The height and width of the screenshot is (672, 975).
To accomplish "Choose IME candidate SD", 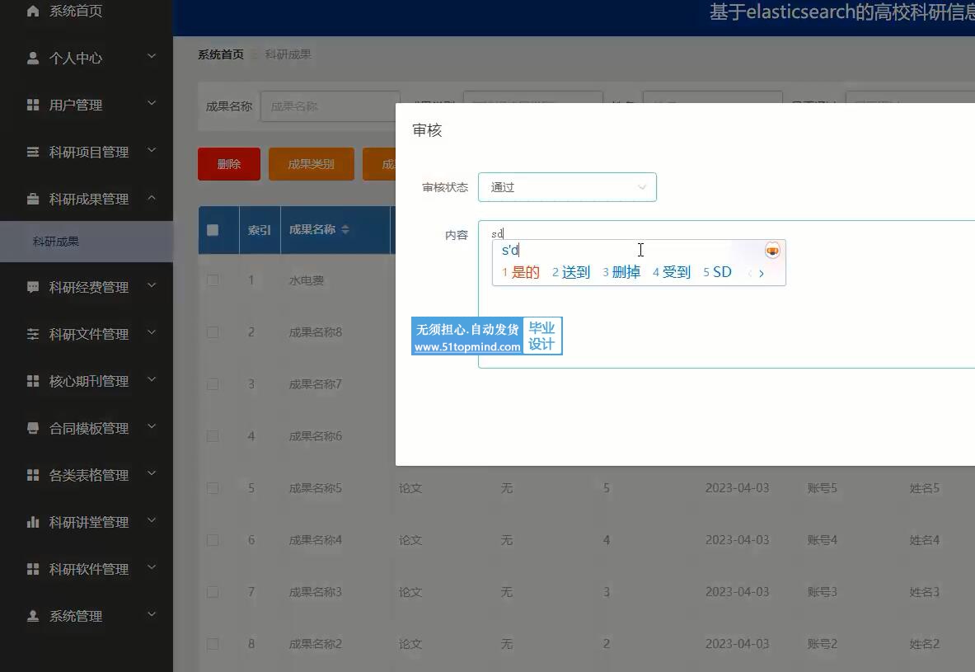I will [x=718, y=273].
